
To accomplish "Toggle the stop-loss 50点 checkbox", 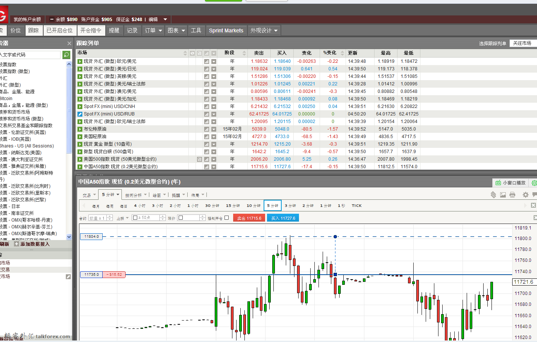I will point(135,218).
